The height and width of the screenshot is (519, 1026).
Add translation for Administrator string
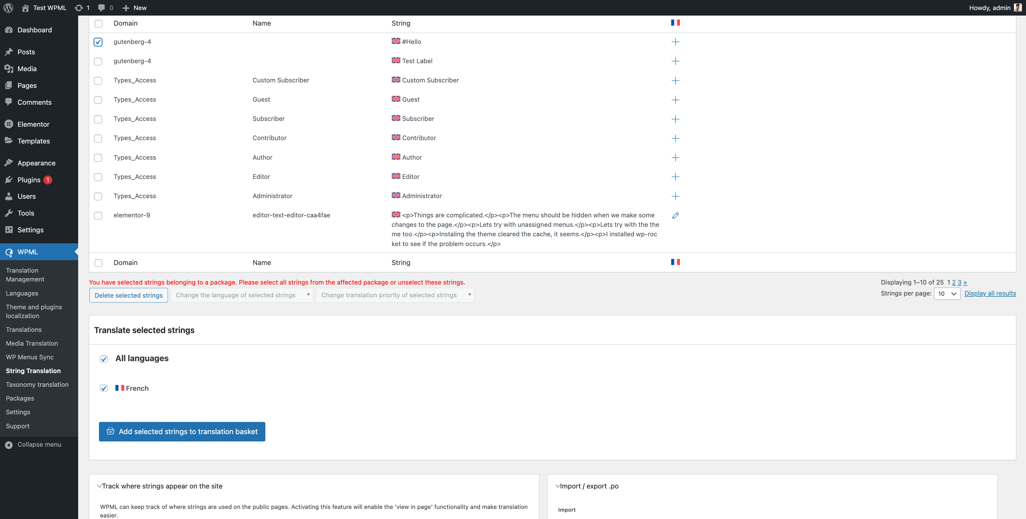click(x=675, y=196)
